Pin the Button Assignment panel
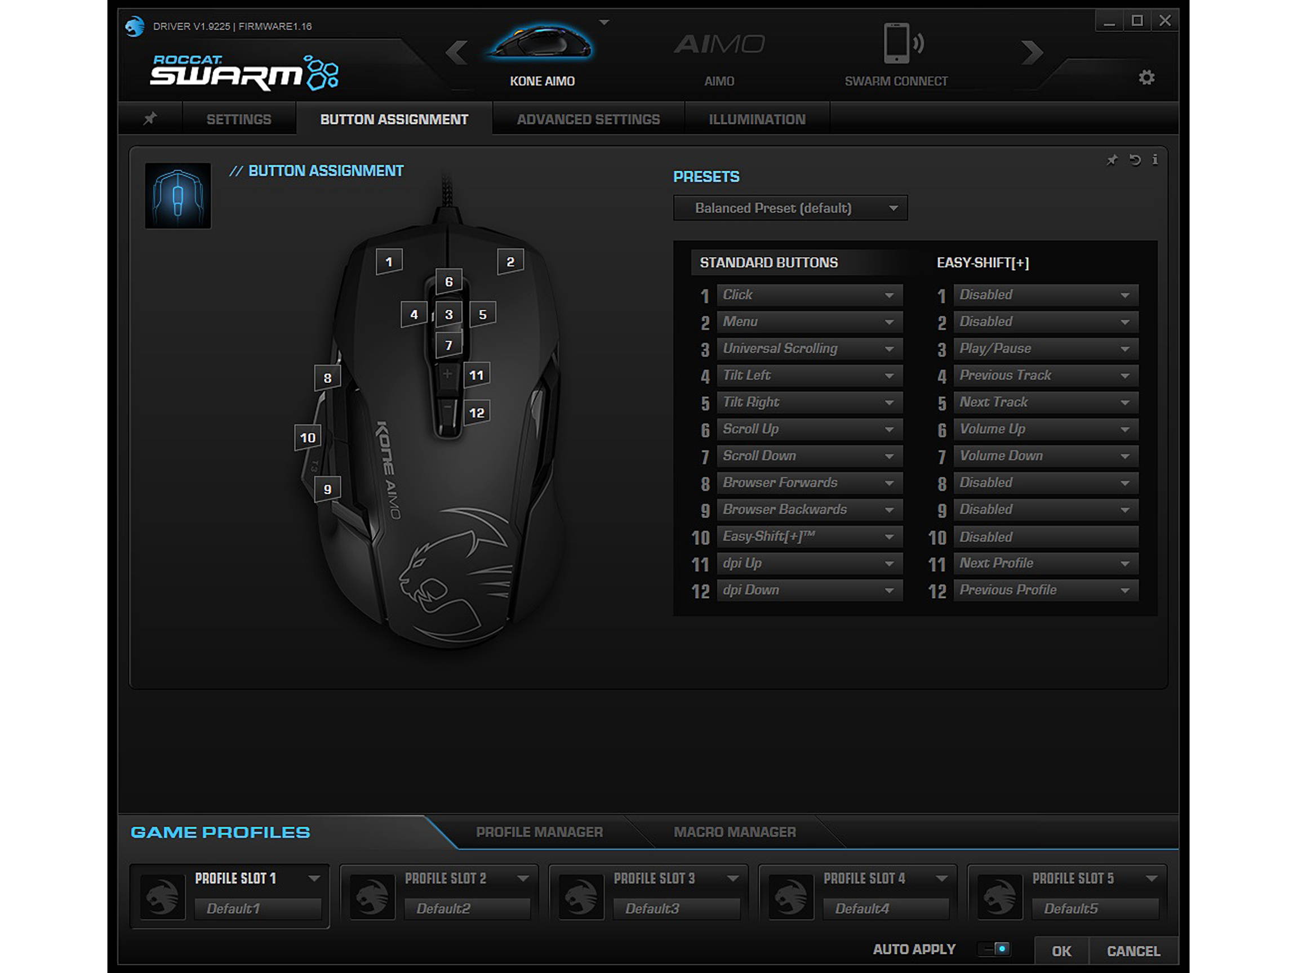 [1112, 160]
